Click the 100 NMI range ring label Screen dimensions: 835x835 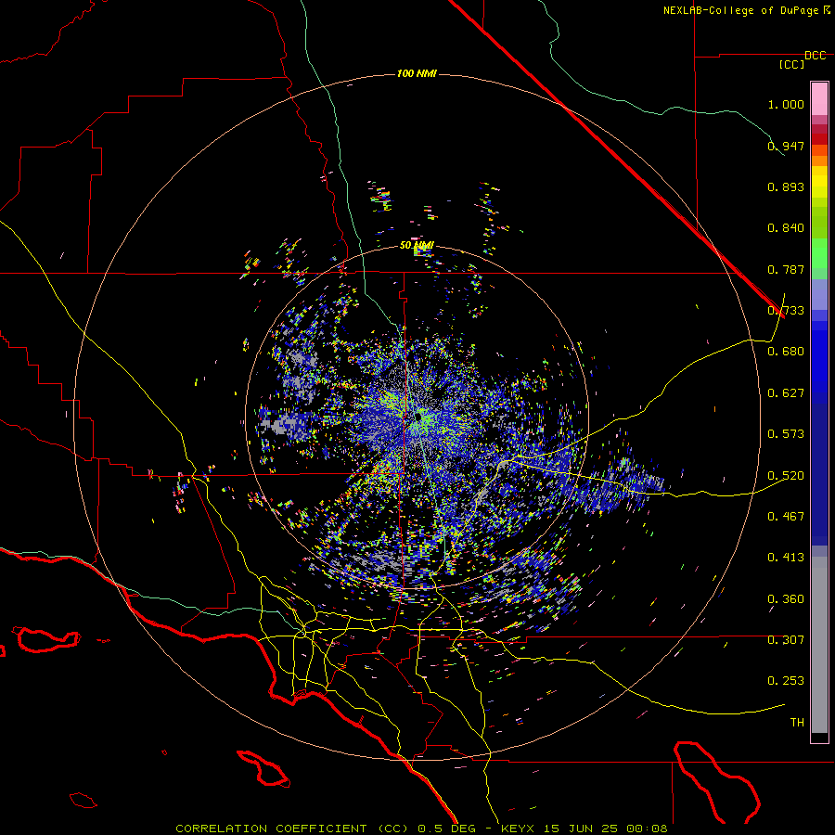417,73
